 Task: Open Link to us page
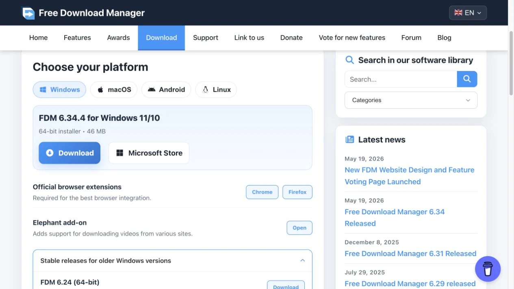pos(249,38)
